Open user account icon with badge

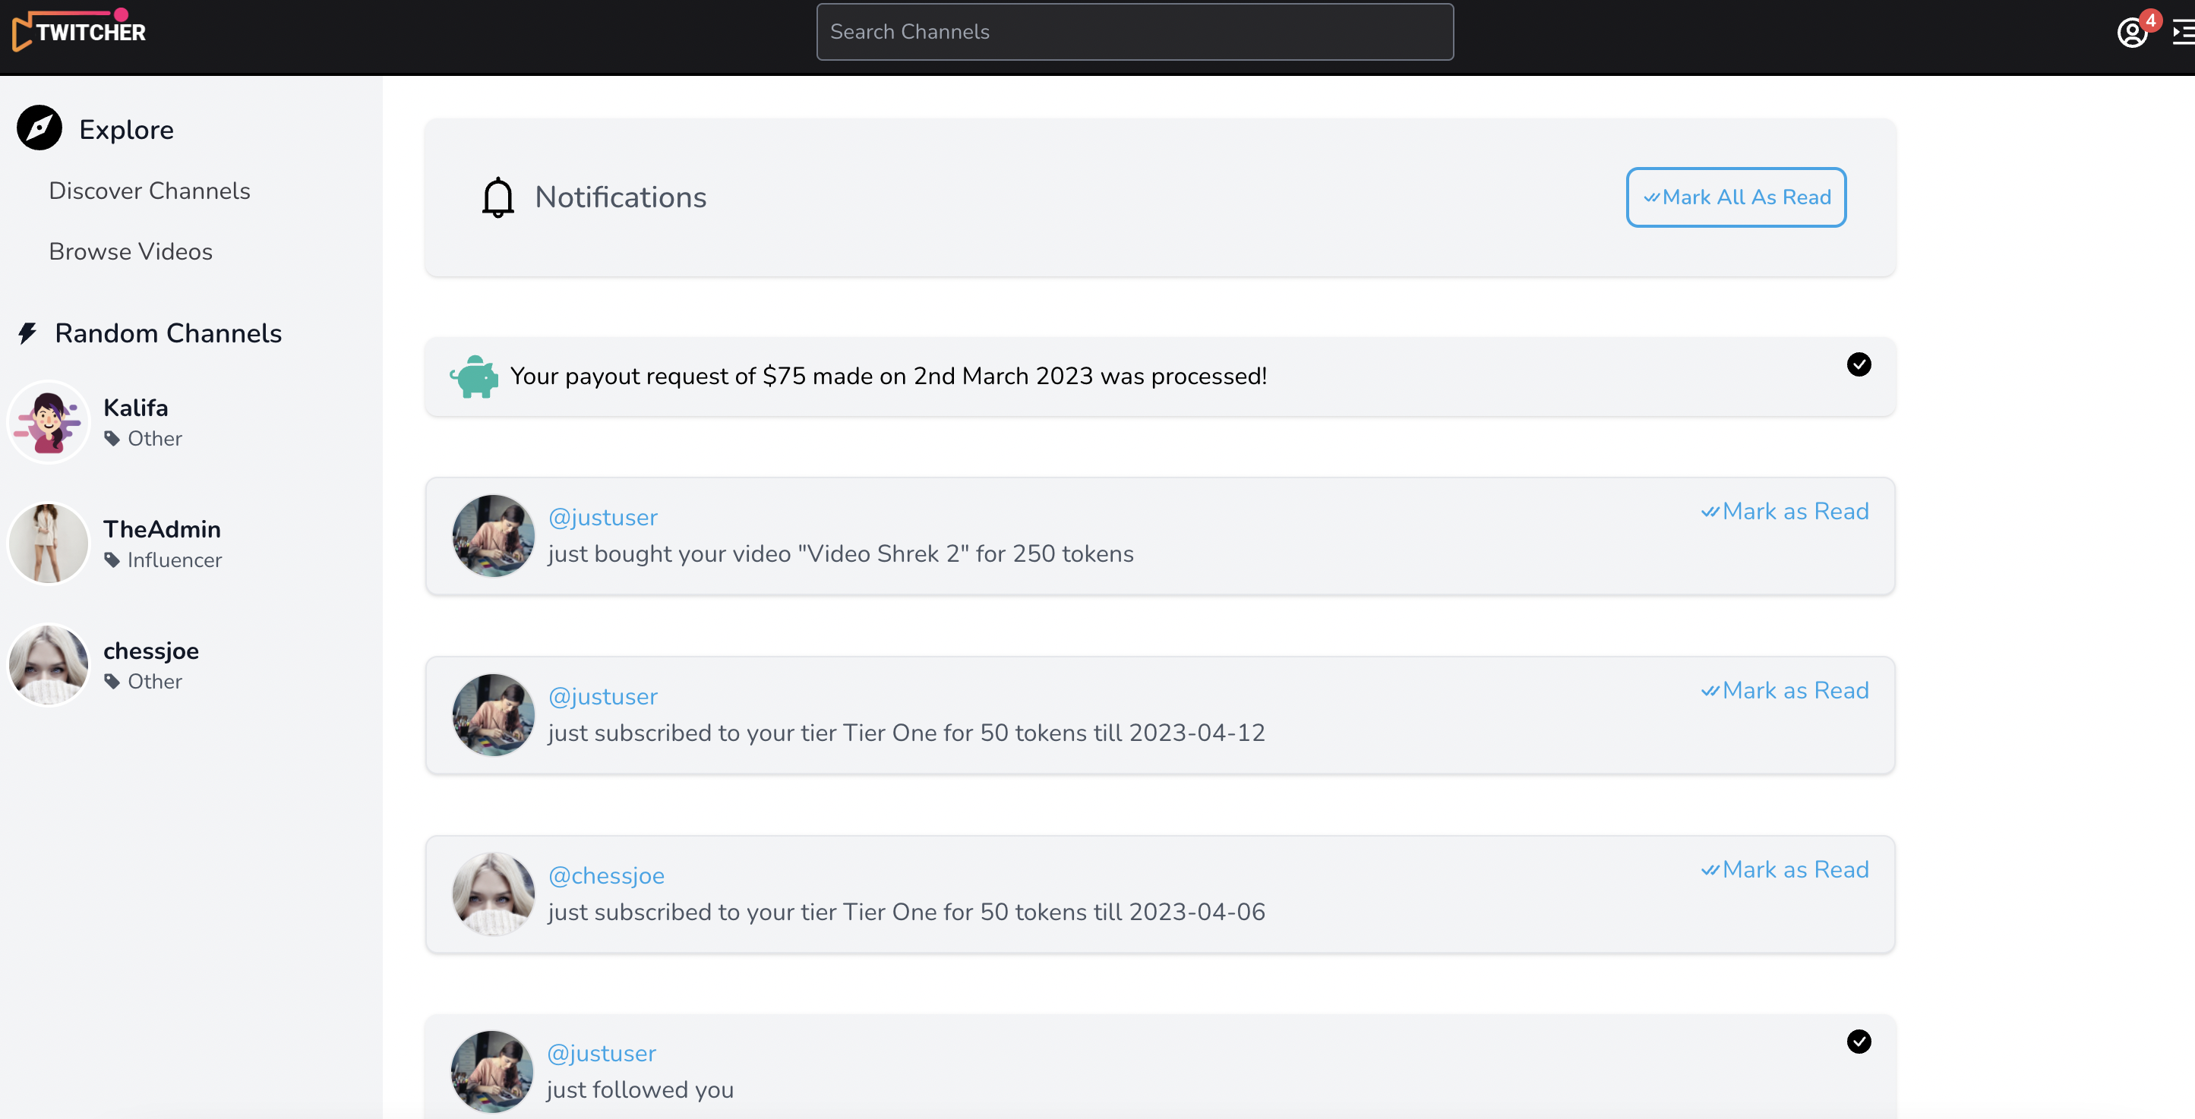tap(2131, 33)
